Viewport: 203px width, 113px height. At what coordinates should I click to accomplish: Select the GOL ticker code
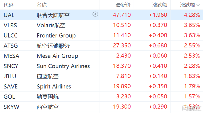9,96
